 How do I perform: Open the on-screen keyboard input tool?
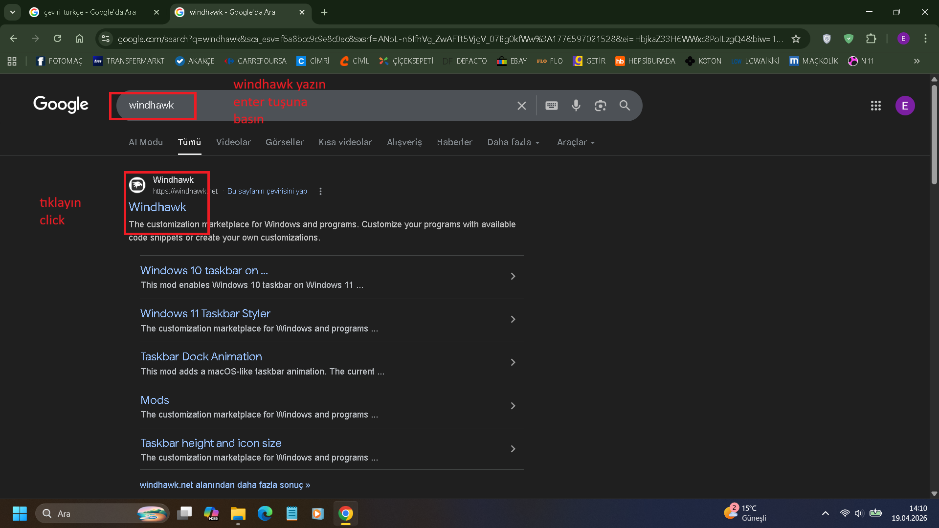coord(551,106)
